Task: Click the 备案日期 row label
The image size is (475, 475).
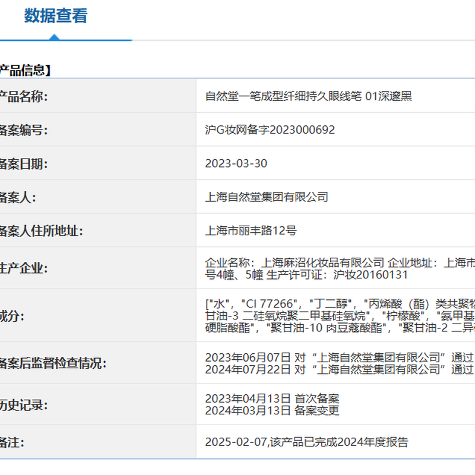Action: [x=24, y=164]
